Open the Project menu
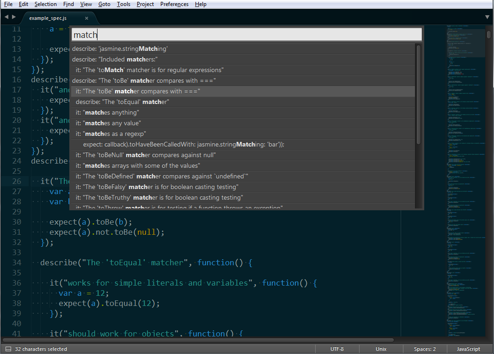This screenshot has width=494, height=354. click(x=145, y=4)
